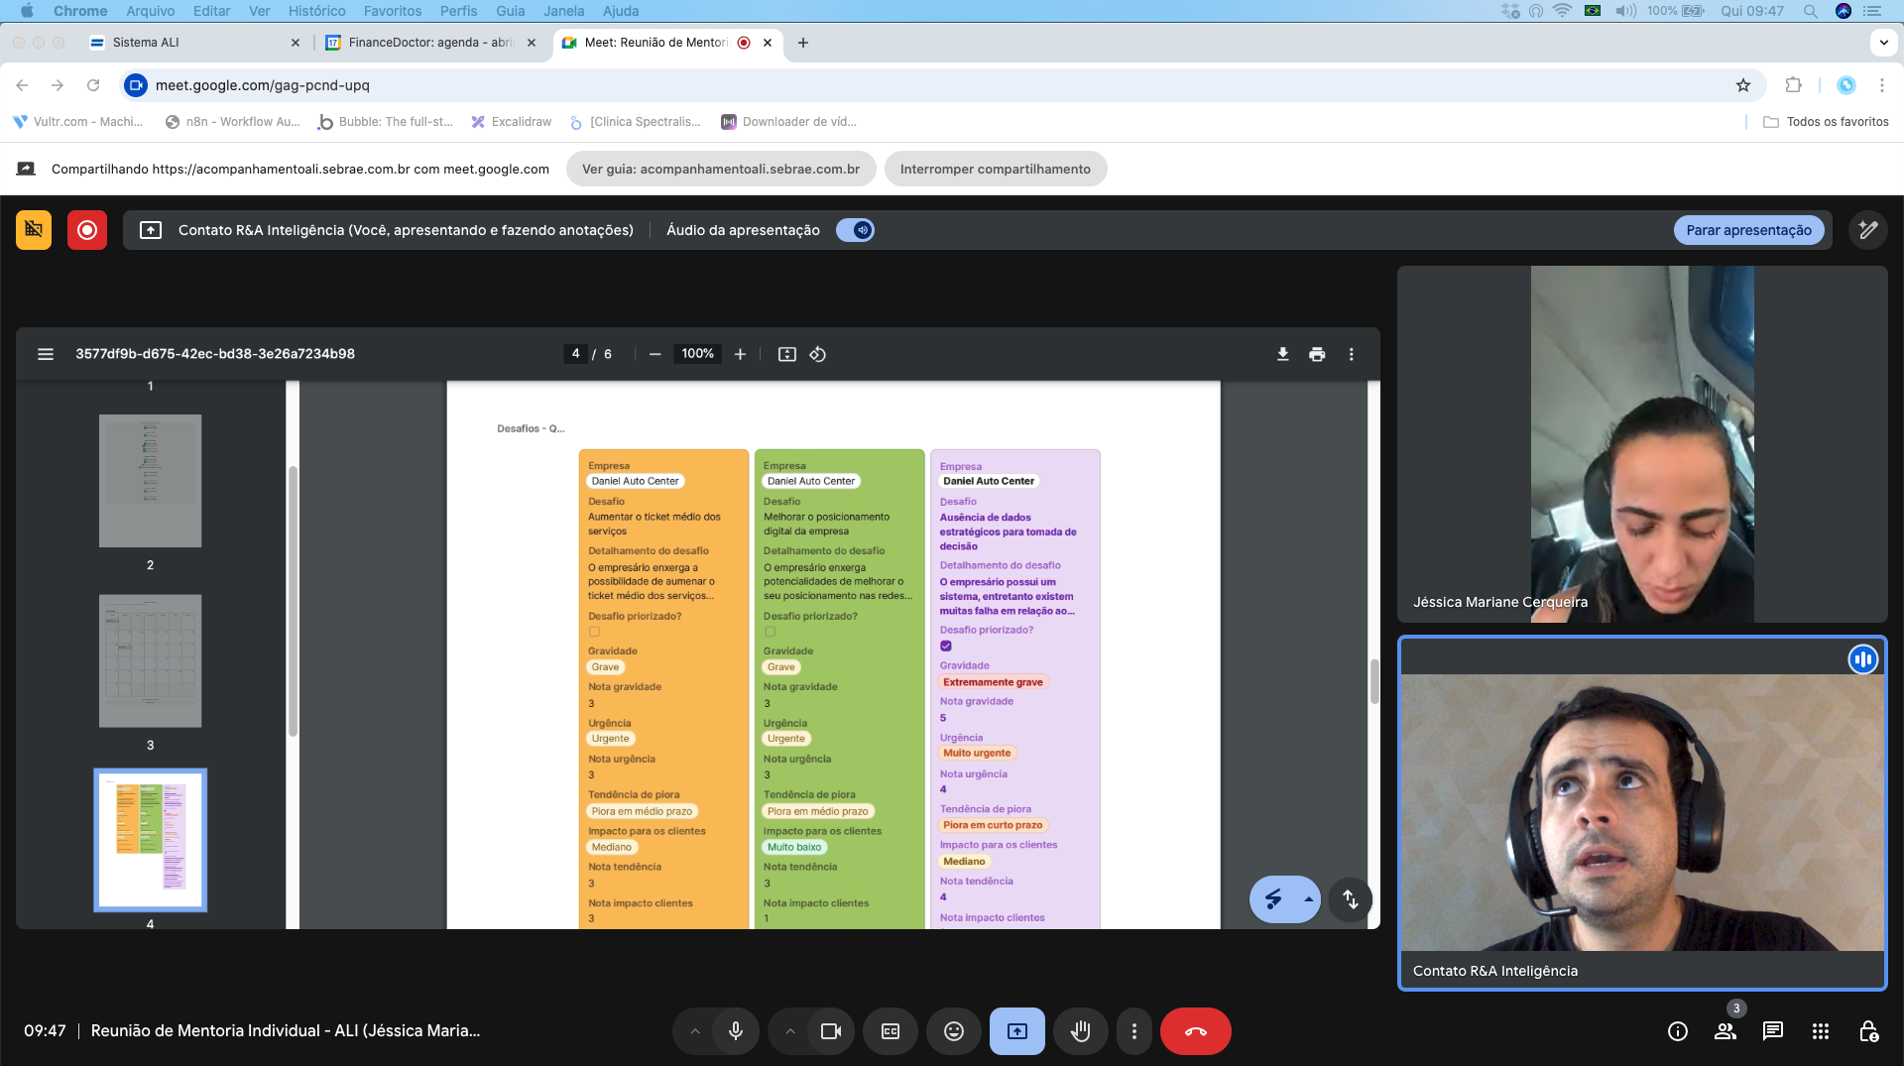Open the Chrome tab search dropdown
1904x1066 pixels.
pos(1884,43)
